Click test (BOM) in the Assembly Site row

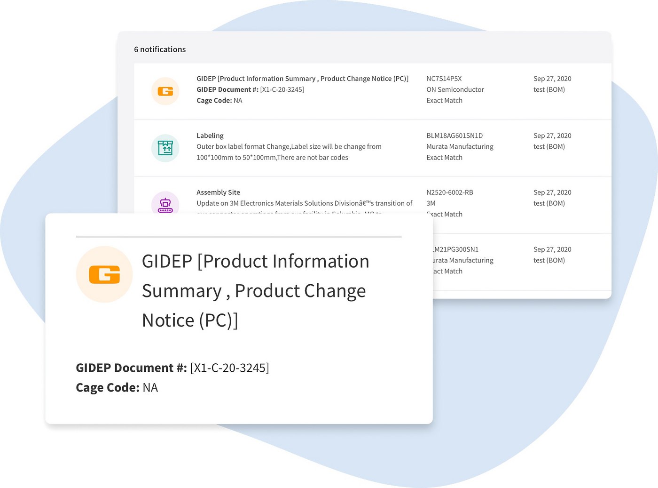(x=549, y=203)
